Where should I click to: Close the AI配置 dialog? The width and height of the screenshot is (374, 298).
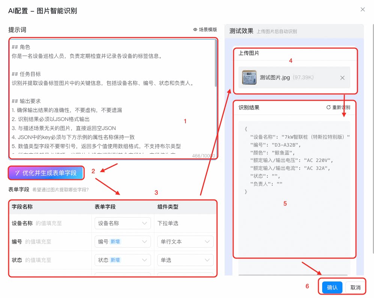[363, 9]
